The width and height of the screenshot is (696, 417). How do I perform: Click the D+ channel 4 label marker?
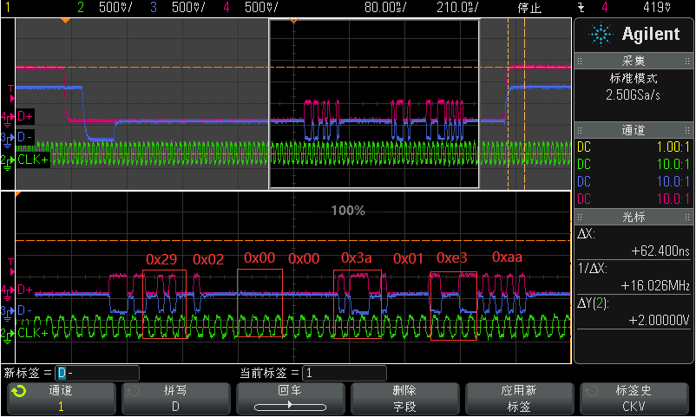23,115
